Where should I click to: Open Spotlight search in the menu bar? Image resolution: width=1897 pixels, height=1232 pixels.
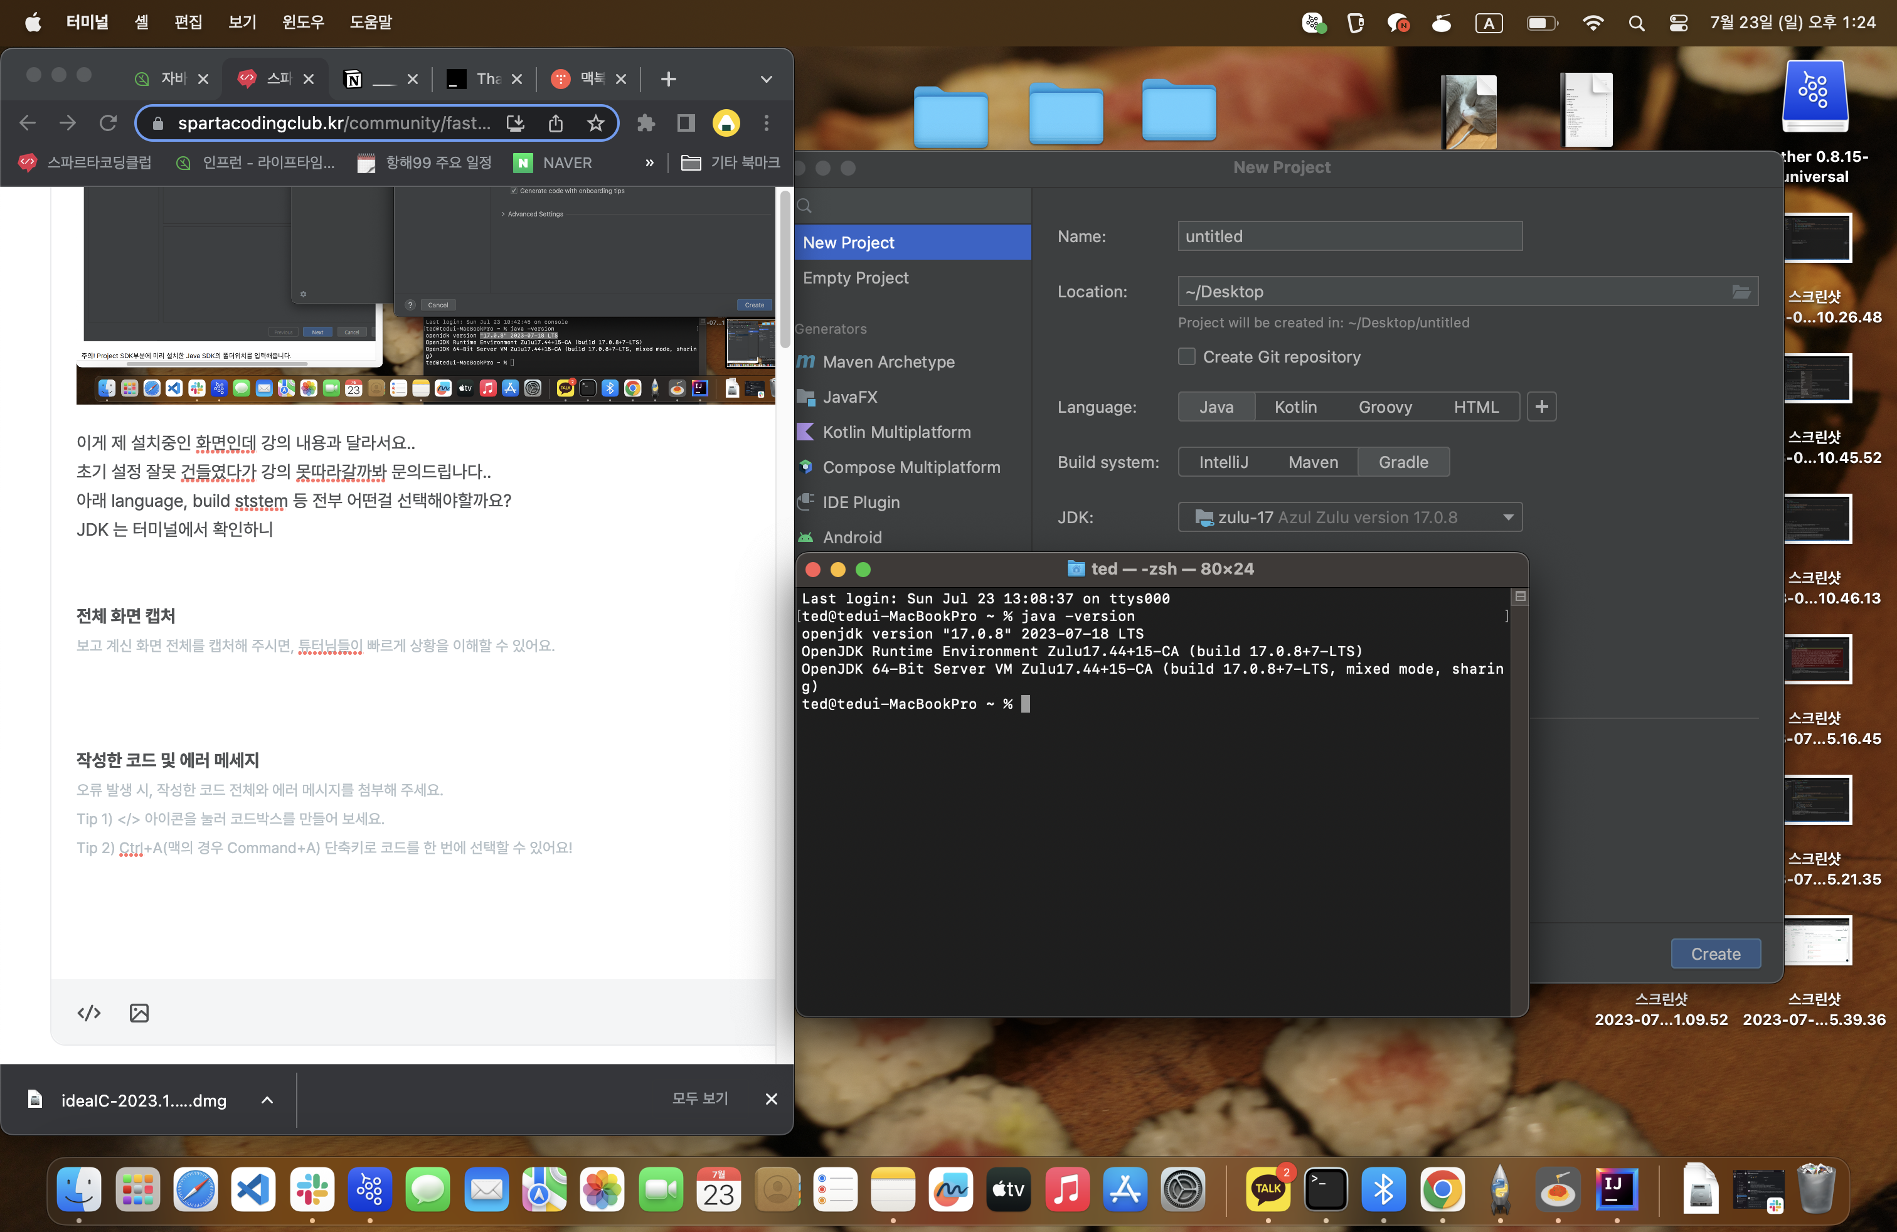[x=1637, y=23]
